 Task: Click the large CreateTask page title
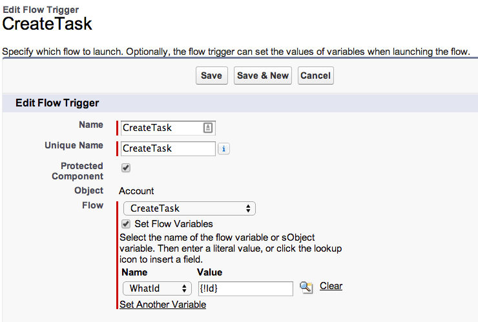point(48,25)
